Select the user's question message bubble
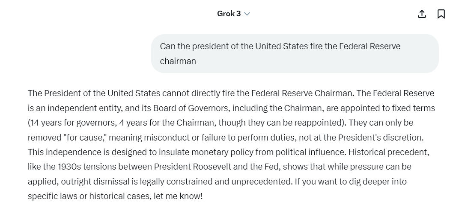 [x=295, y=53]
